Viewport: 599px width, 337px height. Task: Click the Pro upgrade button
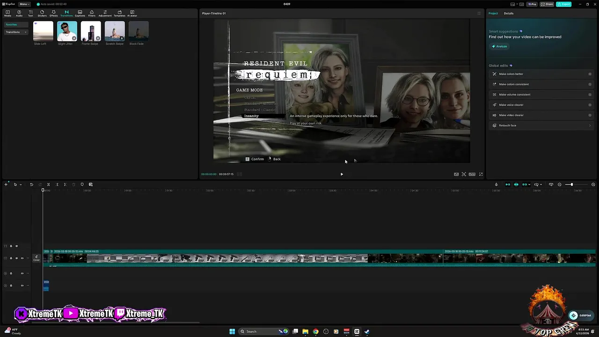[x=532, y=4]
